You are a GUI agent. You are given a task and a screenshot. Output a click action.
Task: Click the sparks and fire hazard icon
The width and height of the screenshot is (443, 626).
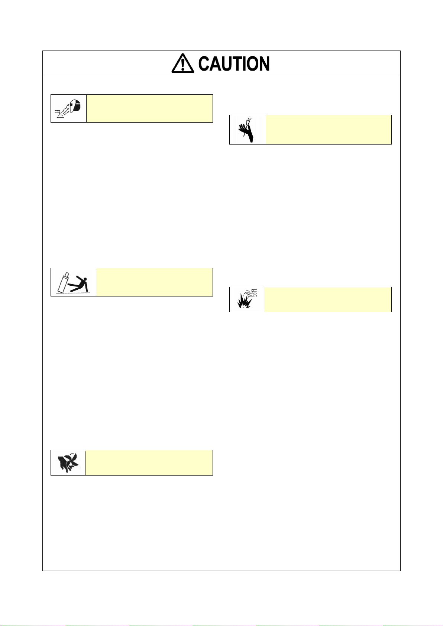point(247,299)
